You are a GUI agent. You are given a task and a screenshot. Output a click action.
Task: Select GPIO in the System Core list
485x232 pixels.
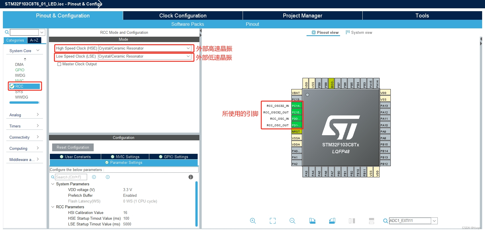pos(20,70)
